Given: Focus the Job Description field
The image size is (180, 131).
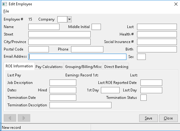Looking at the screenshot, I should click(63, 83).
